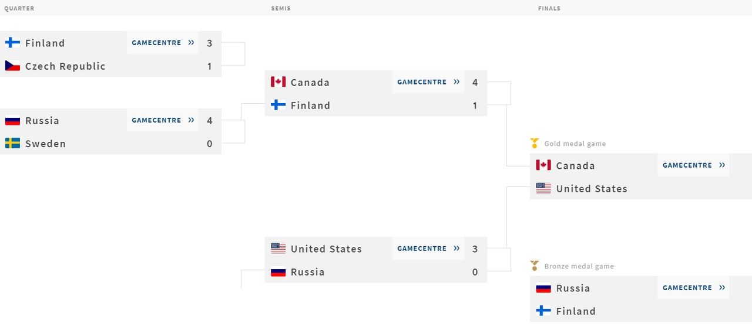752x333 pixels.
Task: Select Sweden team name in quarterfinal
Action: (45, 144)
